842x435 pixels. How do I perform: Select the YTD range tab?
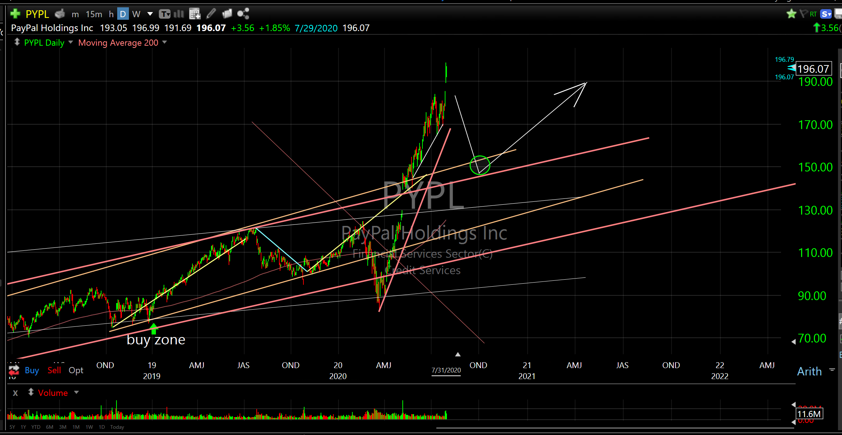[36, 427]
